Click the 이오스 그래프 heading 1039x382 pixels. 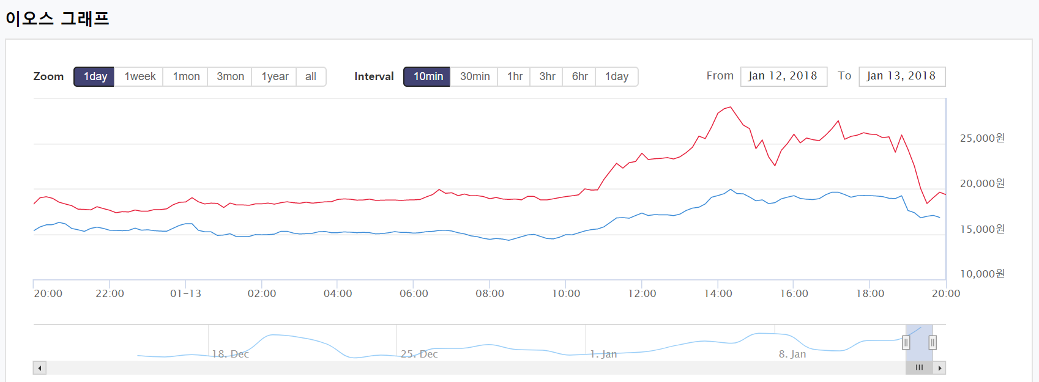(57, 18)
